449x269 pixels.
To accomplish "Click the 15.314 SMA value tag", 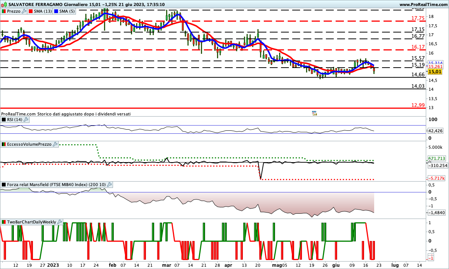I will pyautogui.click(x=436, y=63).
